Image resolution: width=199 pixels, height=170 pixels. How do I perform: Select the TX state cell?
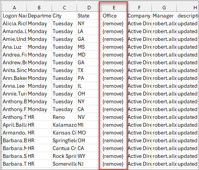click(x=89, y=70)
